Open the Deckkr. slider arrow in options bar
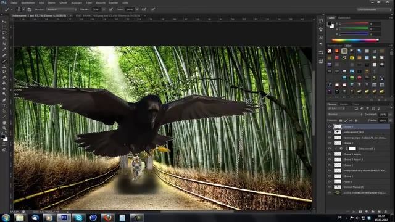 tap(104, 10)
